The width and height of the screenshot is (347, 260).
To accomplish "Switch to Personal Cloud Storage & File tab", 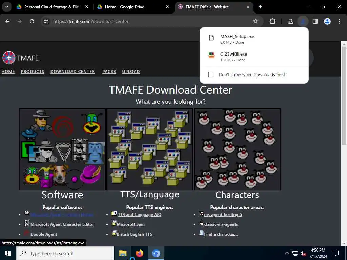I will click(52, 7).
